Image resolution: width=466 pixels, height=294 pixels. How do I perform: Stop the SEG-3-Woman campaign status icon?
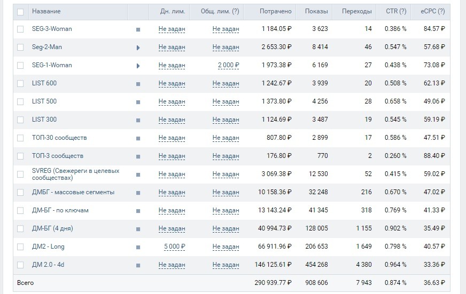click(138, 29)
